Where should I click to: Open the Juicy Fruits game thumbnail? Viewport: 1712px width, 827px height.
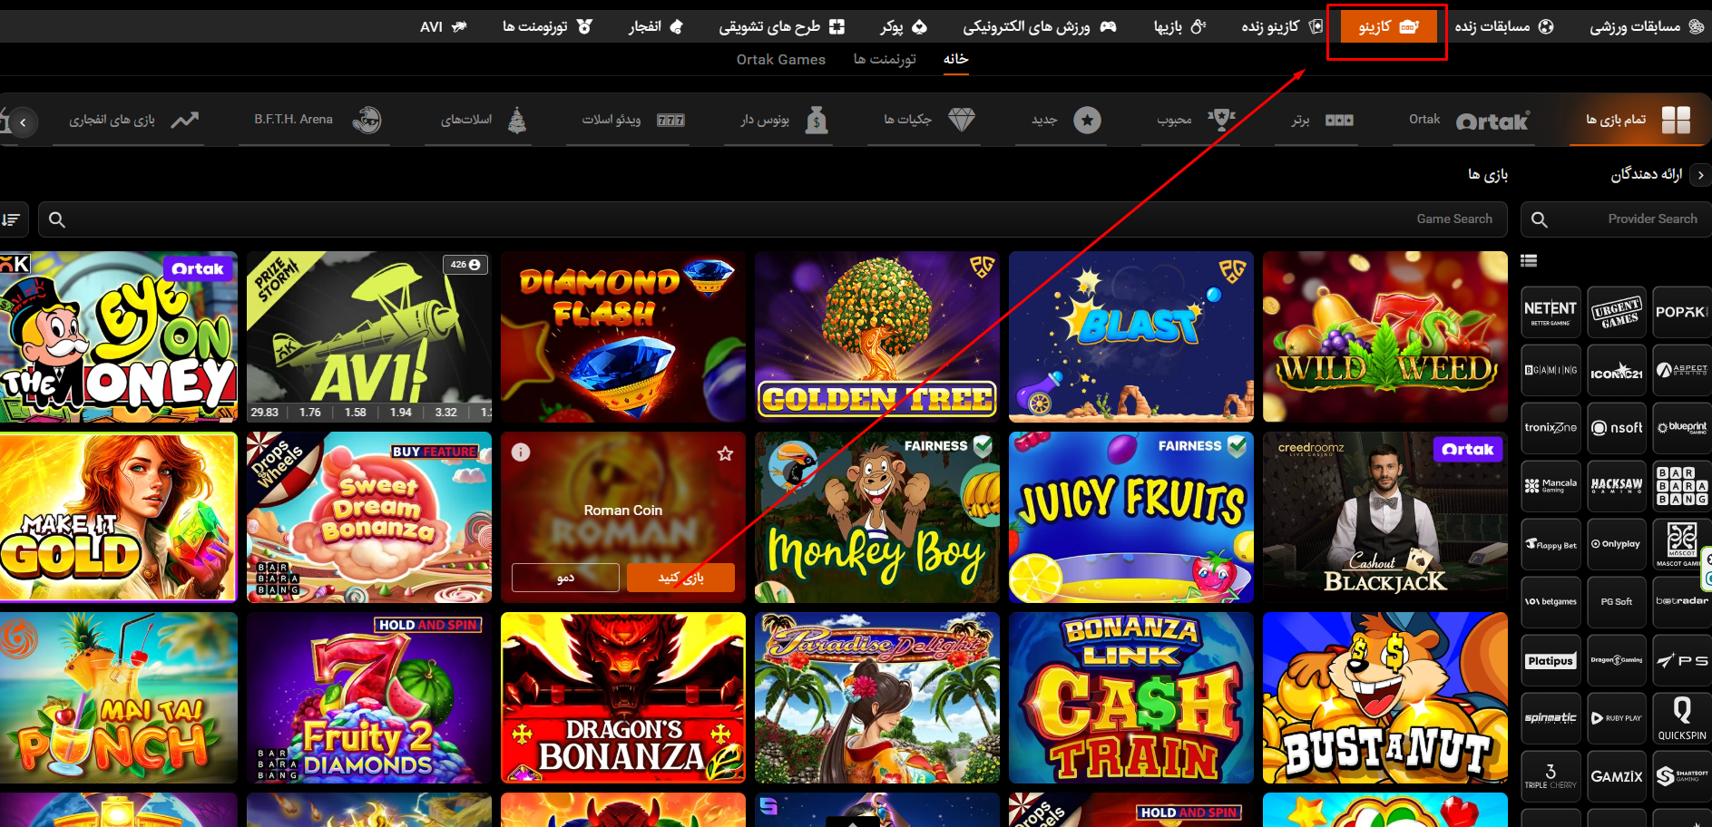[1131, 517]
